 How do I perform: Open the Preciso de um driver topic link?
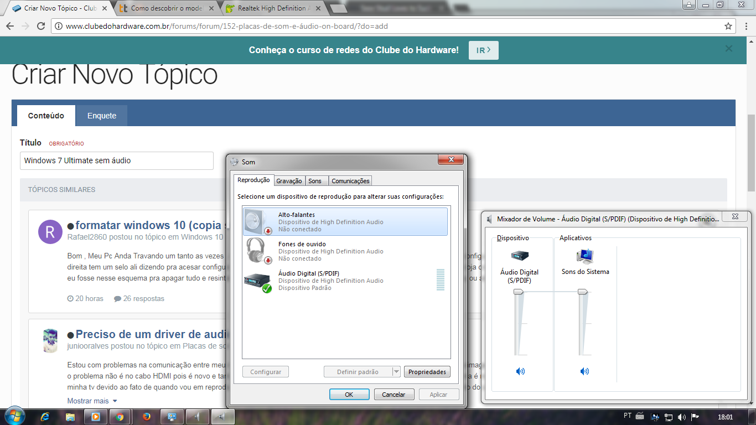coord(149,334)
